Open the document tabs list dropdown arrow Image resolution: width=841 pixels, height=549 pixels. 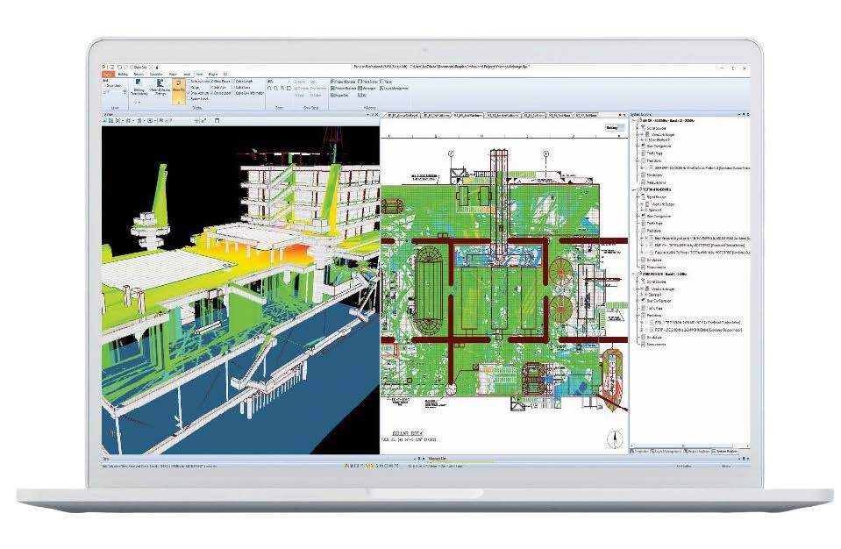tap(620, 114)
